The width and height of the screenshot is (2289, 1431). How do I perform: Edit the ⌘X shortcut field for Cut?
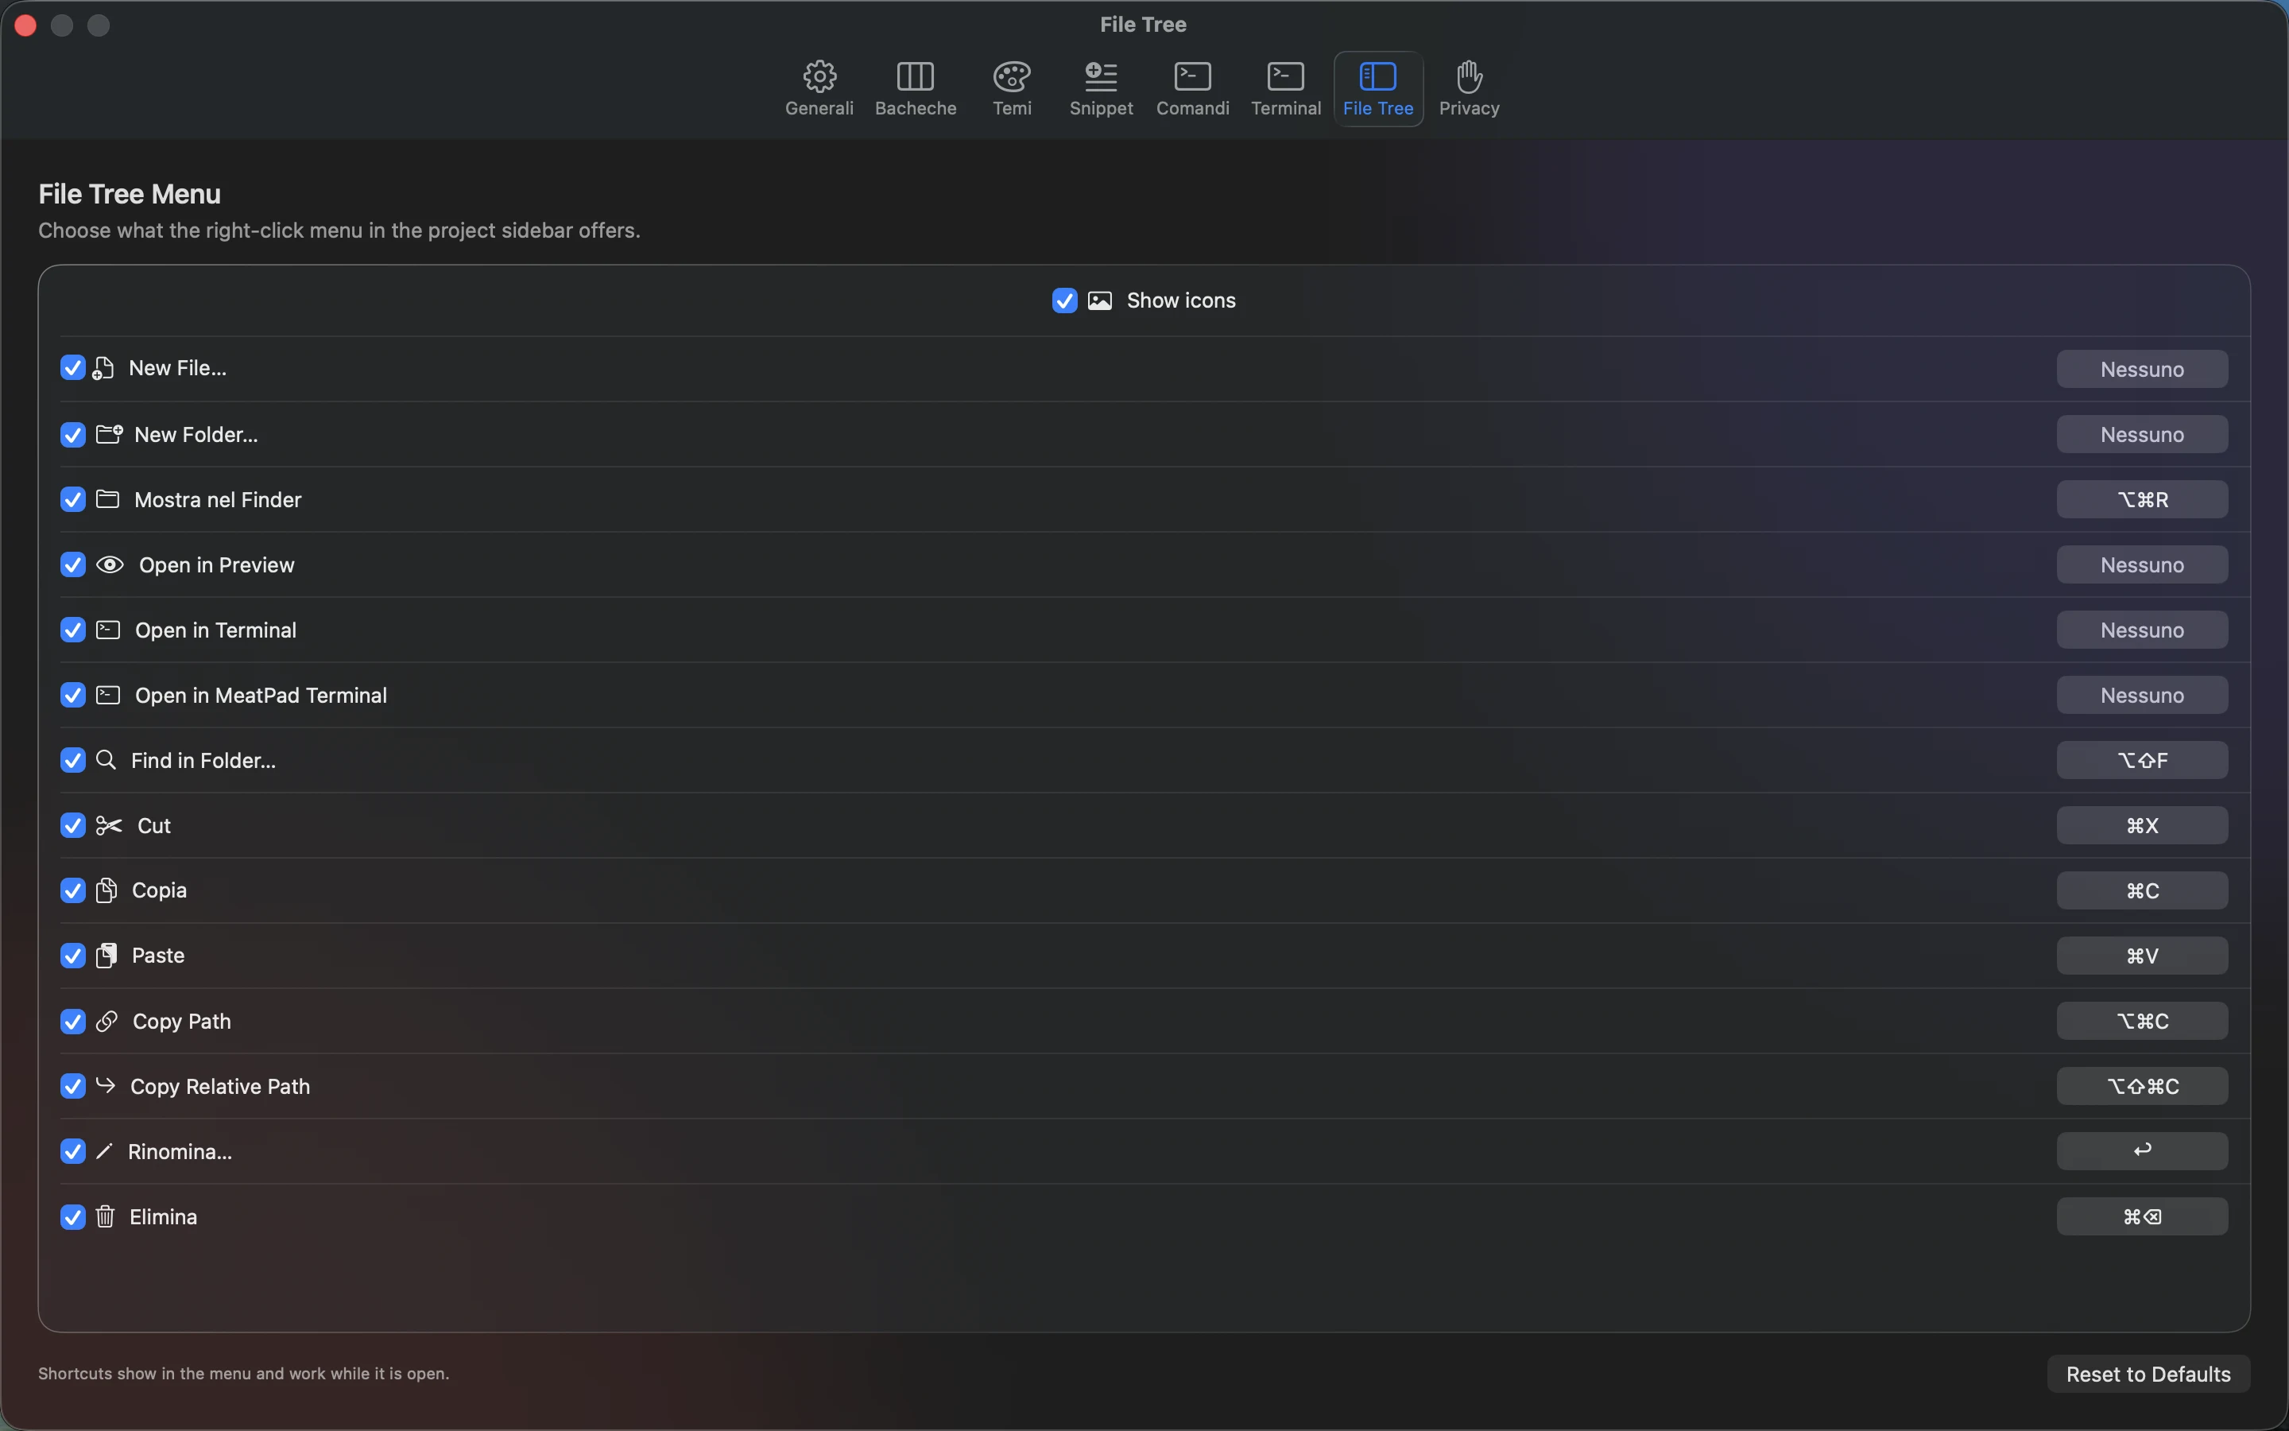point(2141,825)
